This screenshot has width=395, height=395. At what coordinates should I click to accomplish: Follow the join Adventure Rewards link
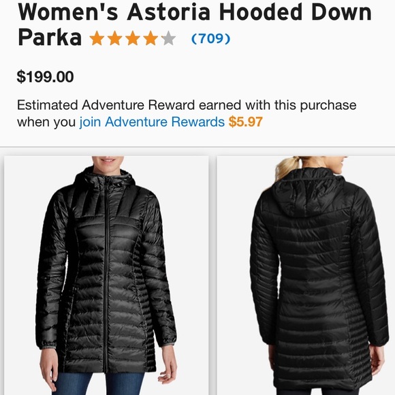coord(152,122)
